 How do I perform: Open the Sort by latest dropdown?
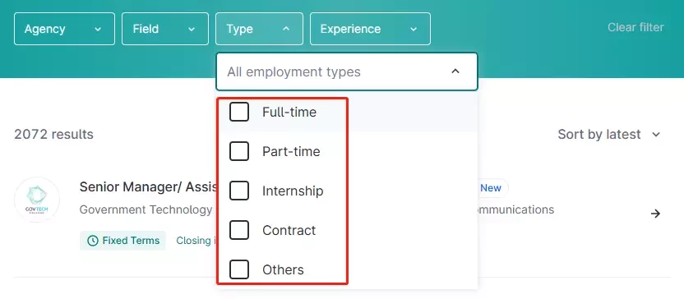coord(609,134)
